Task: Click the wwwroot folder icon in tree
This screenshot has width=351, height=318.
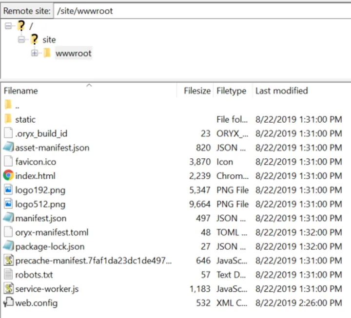Action: tap(47, 53)
